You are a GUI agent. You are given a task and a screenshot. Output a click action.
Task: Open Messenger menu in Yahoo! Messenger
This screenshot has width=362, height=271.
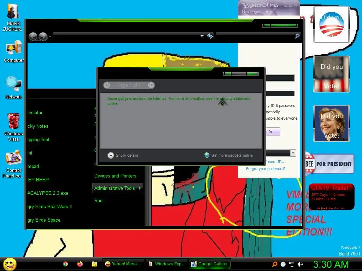[251, 12]
